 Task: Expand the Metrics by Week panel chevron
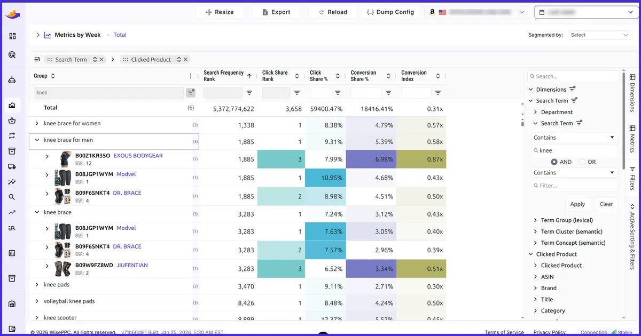tap(38, 35)
